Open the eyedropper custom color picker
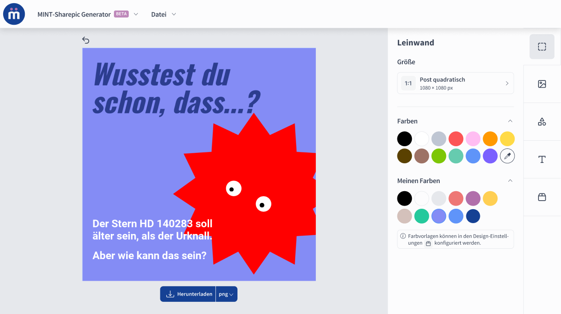The width and height of the screenshot is (561, 314). pos(507,156)
